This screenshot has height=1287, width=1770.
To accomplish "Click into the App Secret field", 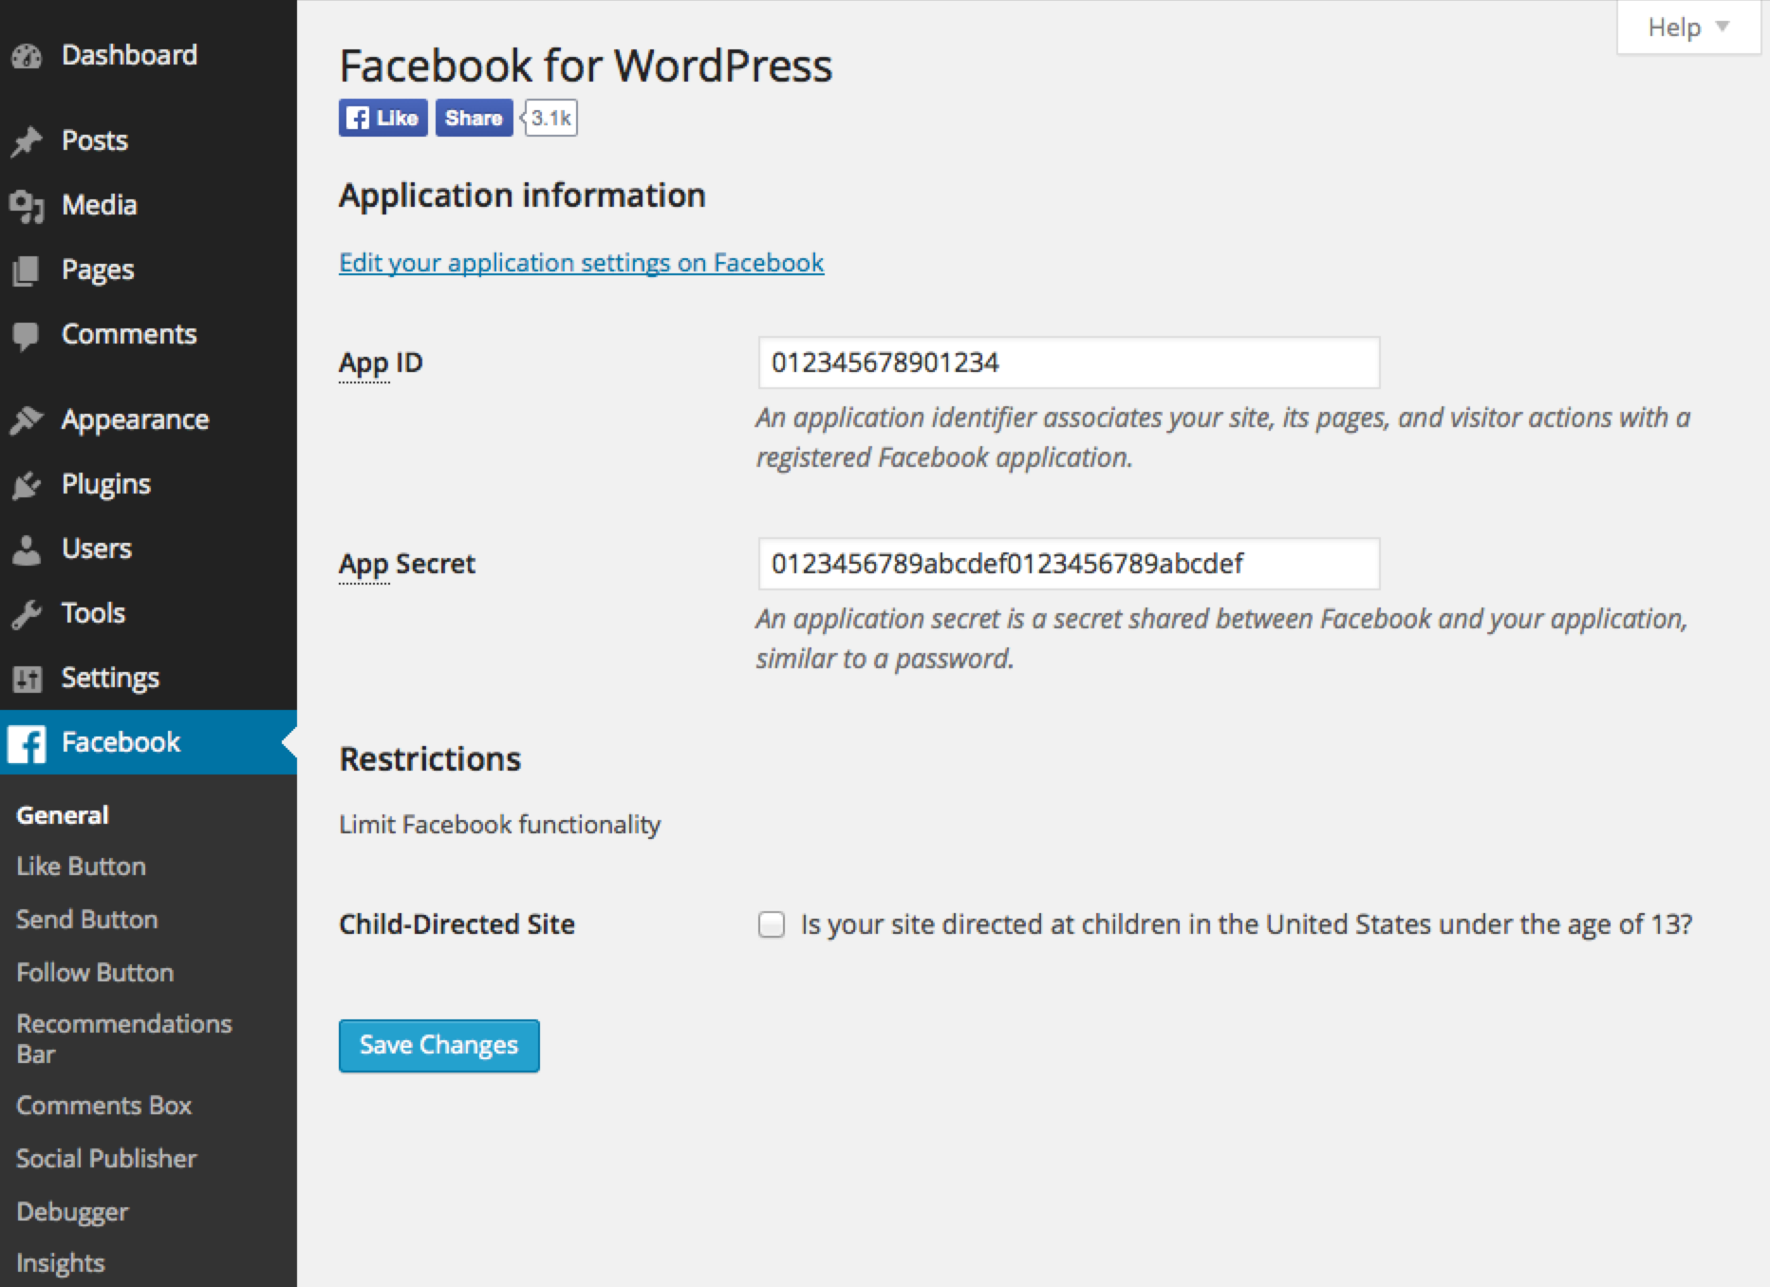I will coord(1069,564).
